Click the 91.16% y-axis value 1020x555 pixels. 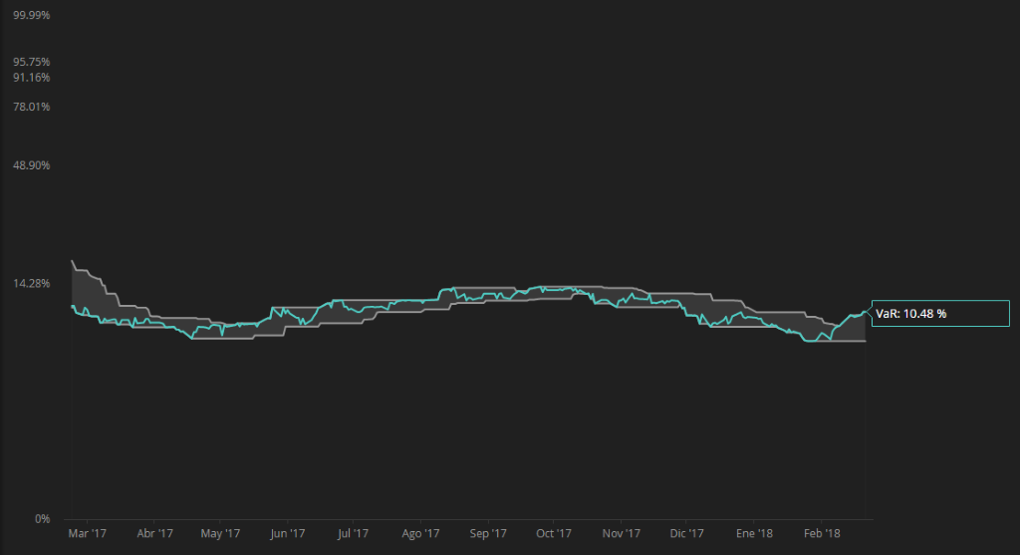pyautogui.click(x=32, y=78)
